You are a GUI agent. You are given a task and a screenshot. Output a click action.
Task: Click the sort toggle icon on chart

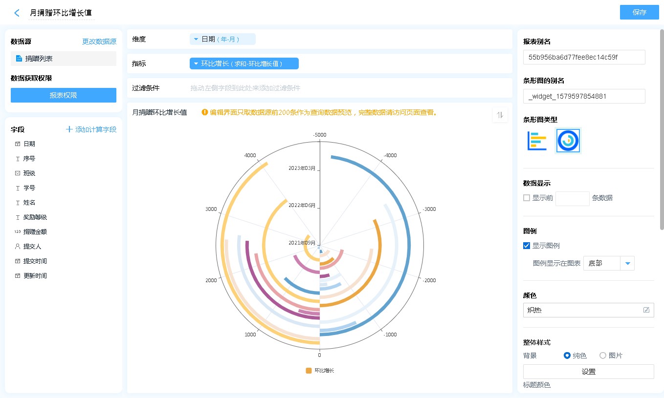click(x=500, y=115)
